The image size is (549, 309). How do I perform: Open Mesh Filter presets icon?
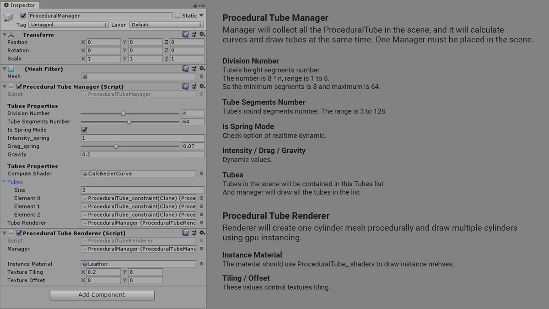pyautogui.click(x=194, y=69)
